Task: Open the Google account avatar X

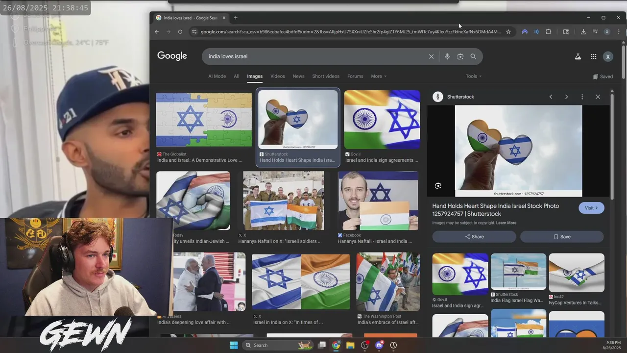Action: pyautogui.click(x=608, y=56)
